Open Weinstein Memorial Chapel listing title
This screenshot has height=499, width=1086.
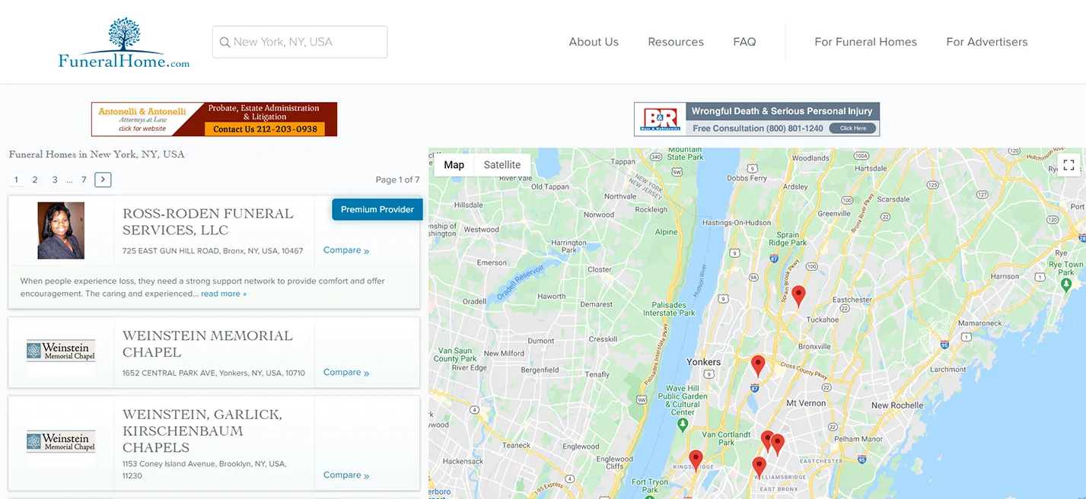click(208, 344)
